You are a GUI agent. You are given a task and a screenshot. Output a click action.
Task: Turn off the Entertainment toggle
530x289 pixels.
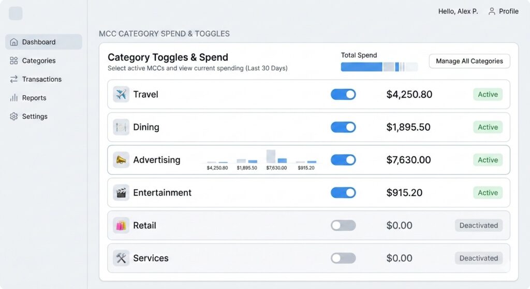pos(343,193)
